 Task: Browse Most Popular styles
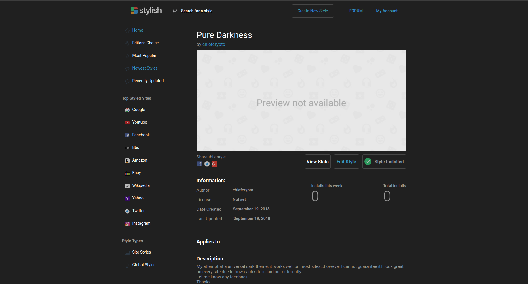144,55
